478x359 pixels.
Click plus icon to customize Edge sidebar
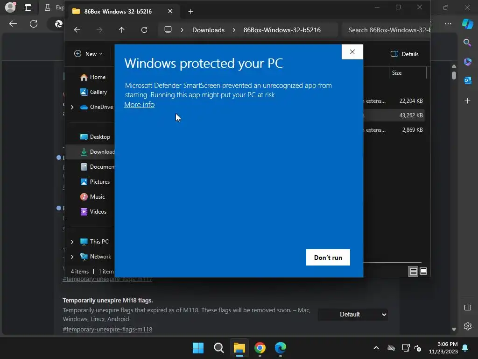tap(467, 101)
